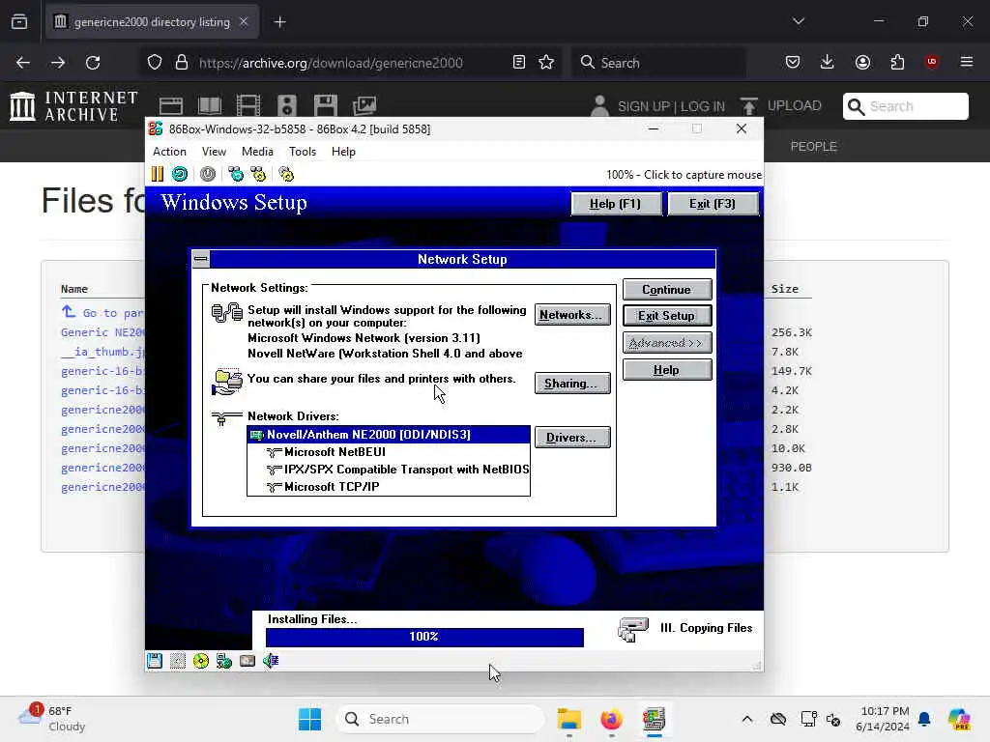Click the network status bar icon
Viewport: 990px width, 742px height.
tap(224, 661)
